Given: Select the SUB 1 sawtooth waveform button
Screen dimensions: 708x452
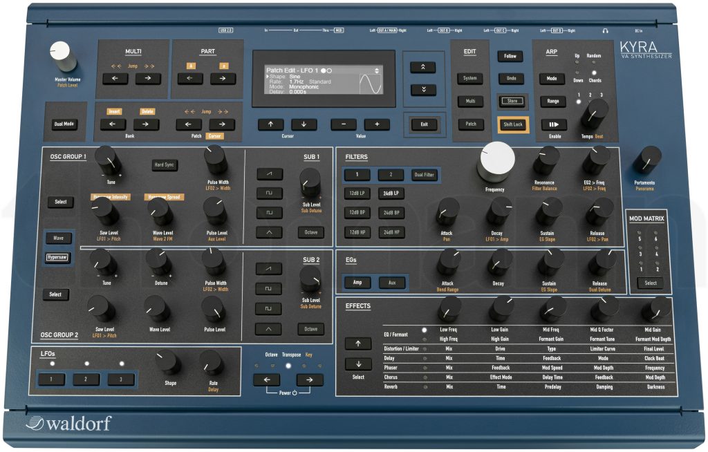Looking at the screenshot, I should (270, 174).
